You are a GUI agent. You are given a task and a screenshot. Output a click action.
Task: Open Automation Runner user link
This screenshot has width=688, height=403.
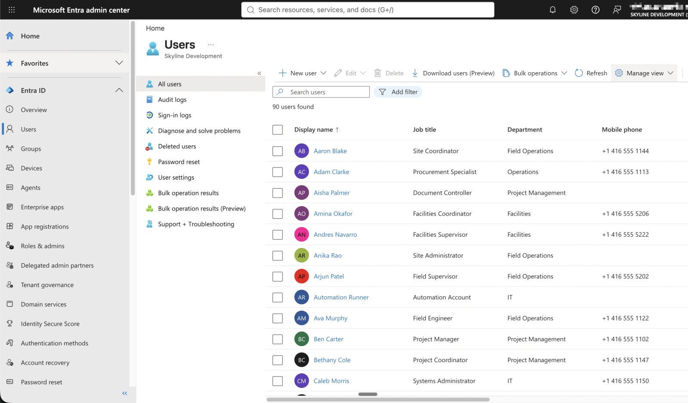tap(341, 297)
